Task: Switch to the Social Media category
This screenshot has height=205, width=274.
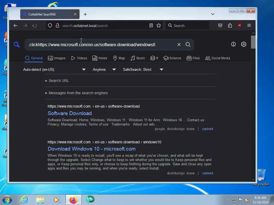Action: 218,58
